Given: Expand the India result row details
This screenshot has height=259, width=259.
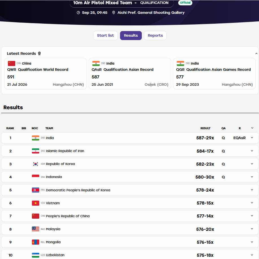Looking at the screenshot, I should [252, 138].
